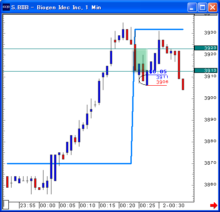Image resolution: width=220 pixels, height=212 pixels.
Task: Click the 00:00 time axis label
Action: click(47, 205)
